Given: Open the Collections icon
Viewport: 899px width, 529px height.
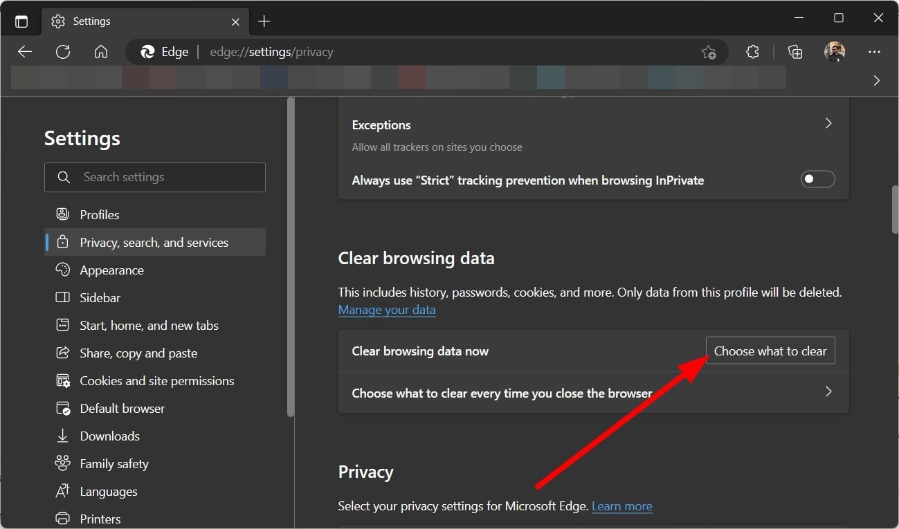Looking at the screenshot, I should tap(795, 52).
